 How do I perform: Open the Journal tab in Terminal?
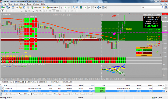tap(90, 94)
